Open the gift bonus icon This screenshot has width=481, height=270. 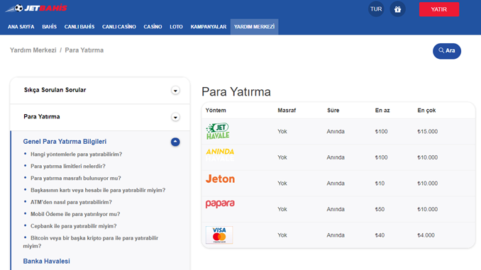(x=397, y=9)
